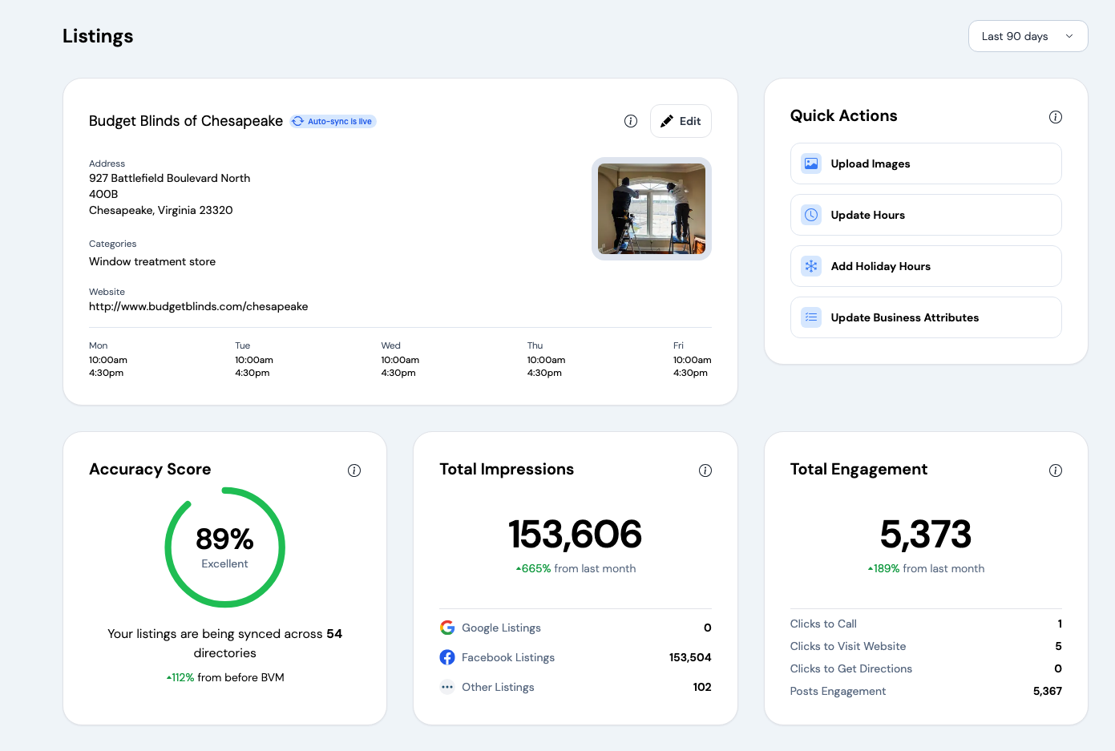Click Quick Actions info icon
Screen dimensions: 1115x751
pyautogui.click(x=1056, y=117)
